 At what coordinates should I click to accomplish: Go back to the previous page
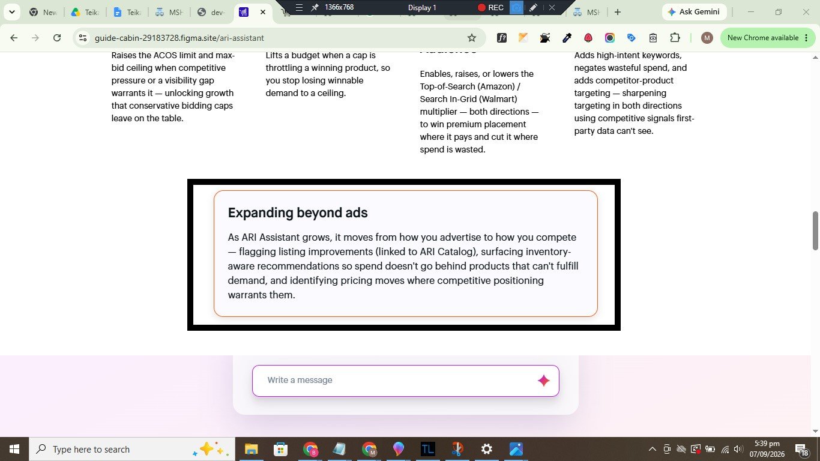coord(14,38)
